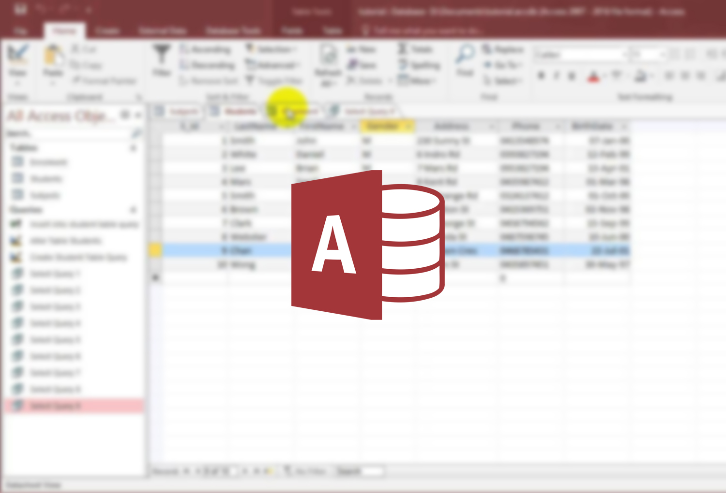
Task: Click the Filter funnel icon
Action: [162, 55]
